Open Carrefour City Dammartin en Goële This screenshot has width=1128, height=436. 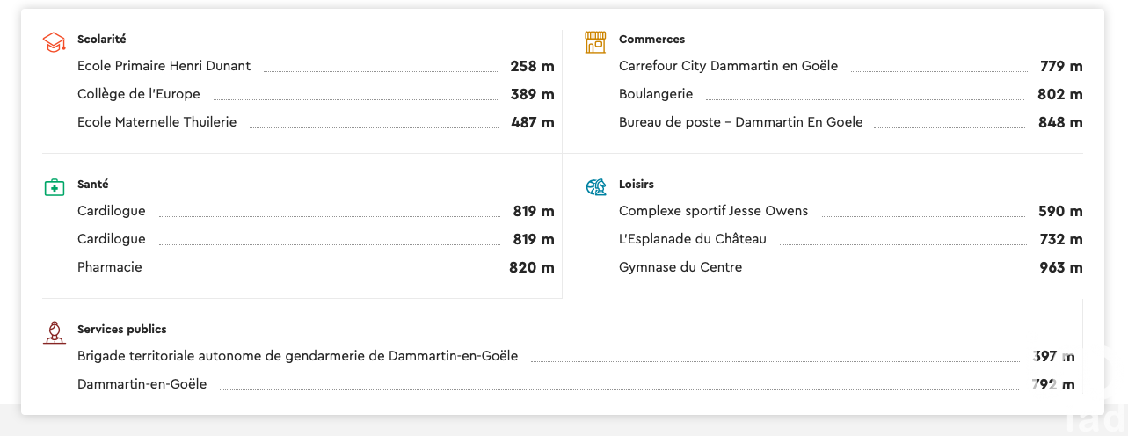pos(728,66)
